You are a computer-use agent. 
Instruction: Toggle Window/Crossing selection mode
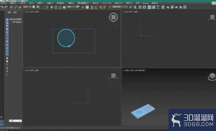(x=47, y=7)
